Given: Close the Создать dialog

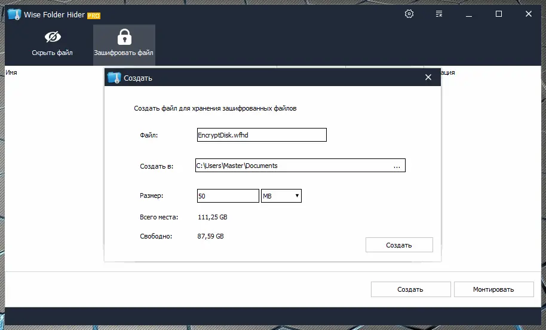Looking at the screenshot, I should point(428,77).
